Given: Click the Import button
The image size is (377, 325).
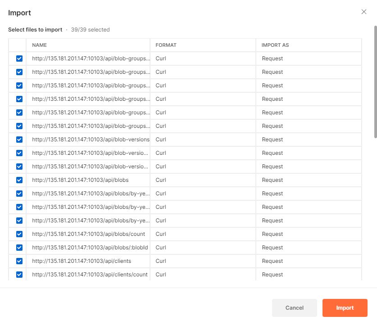Looking at the screenshot, I should (x=345, y=308).
